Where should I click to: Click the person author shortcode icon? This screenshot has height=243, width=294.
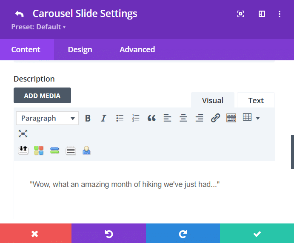click(86, 150)
